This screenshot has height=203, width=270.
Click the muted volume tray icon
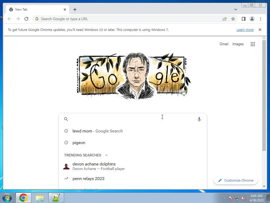coord(243,198)
